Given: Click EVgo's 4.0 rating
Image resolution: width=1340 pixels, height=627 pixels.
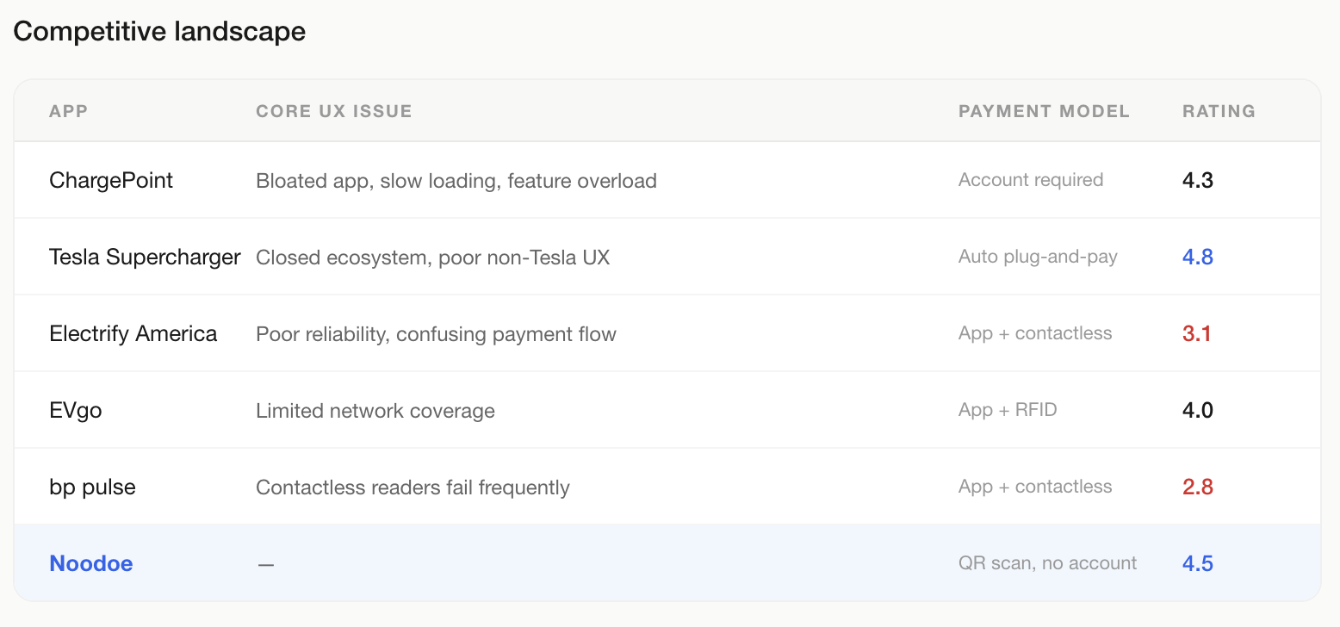Looking at the screenshot, I should (x=1198, y=410).
